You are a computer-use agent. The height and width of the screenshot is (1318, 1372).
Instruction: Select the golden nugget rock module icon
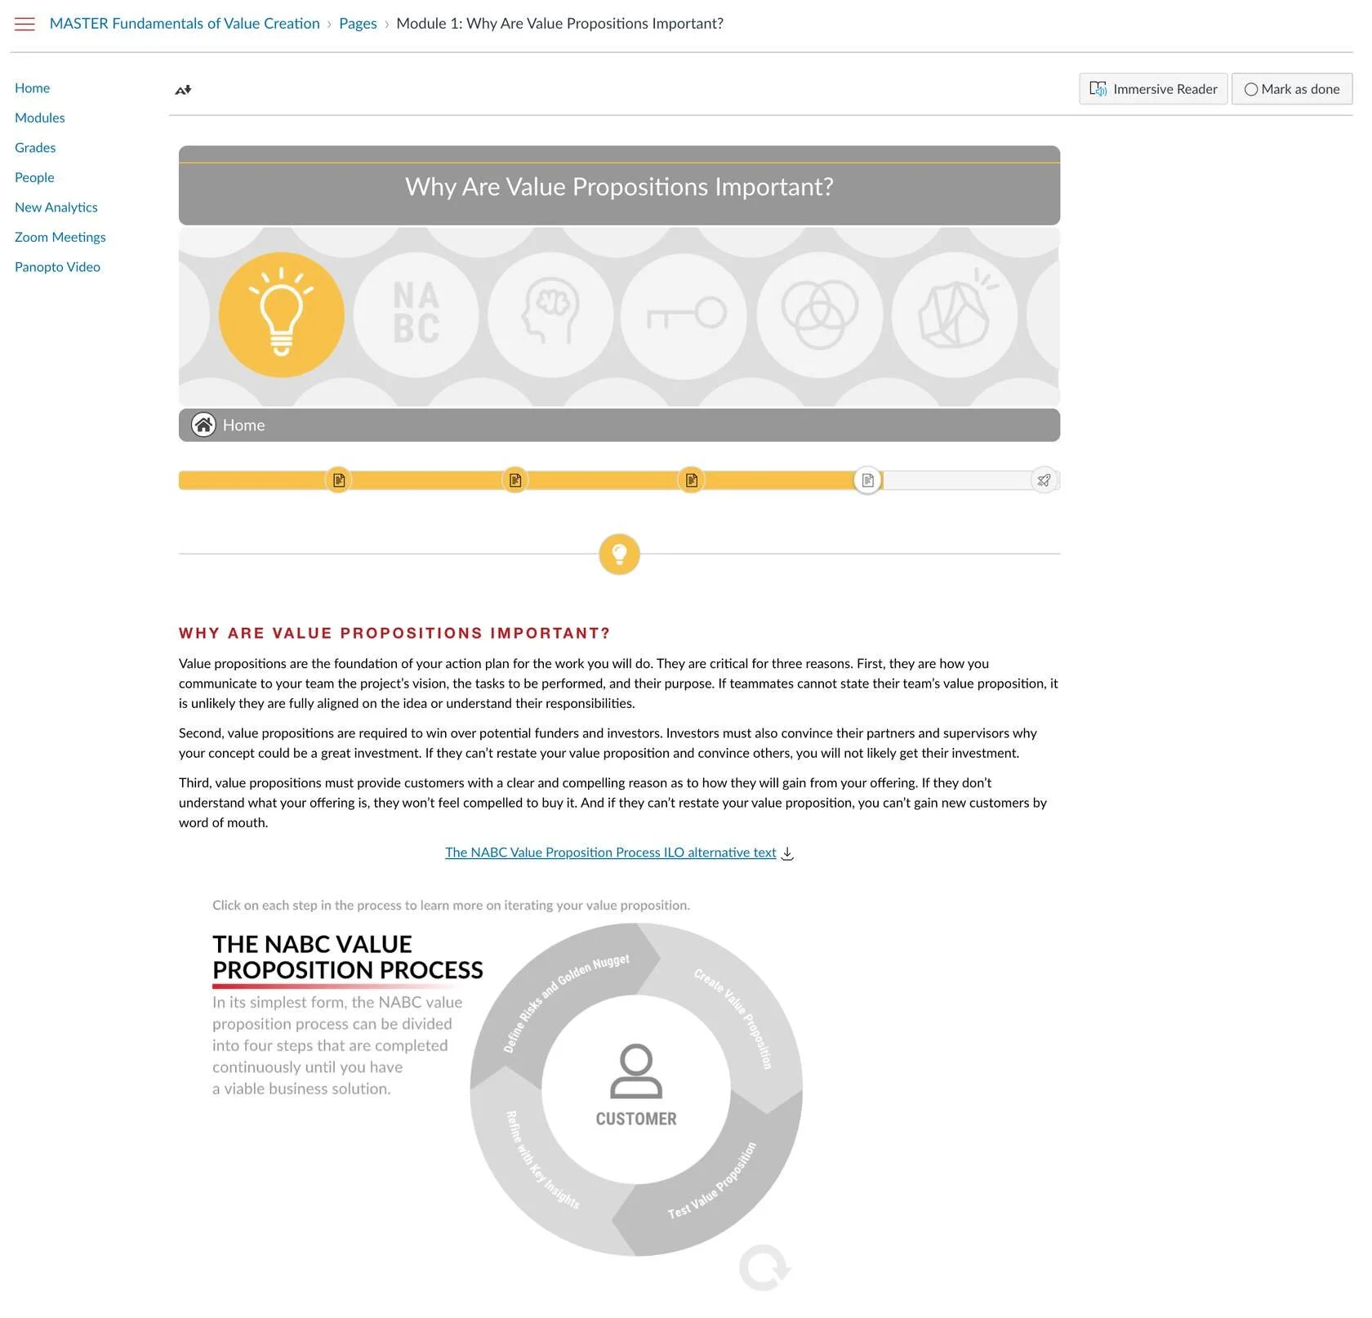pos(955,315)
